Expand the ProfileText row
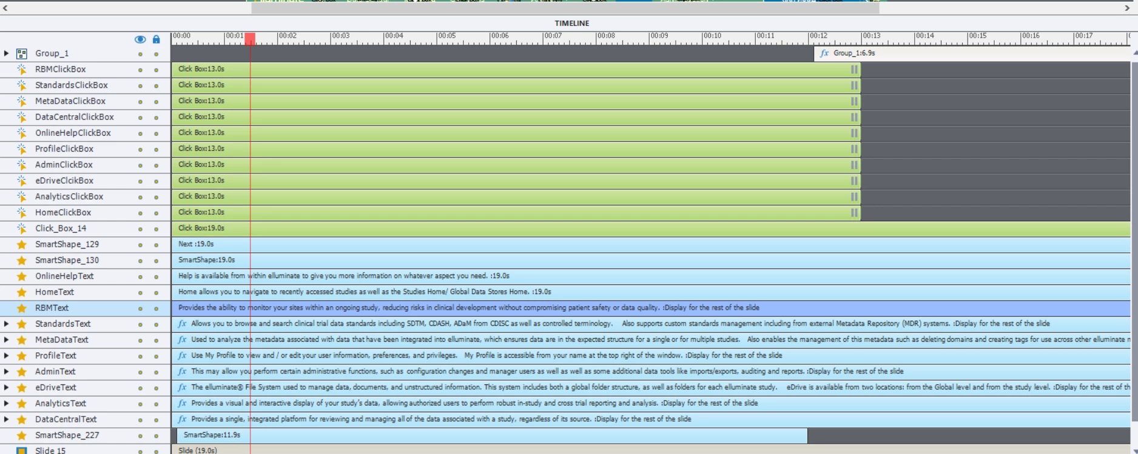This screenshot has width=1138, height=454. tap(6, 356)
